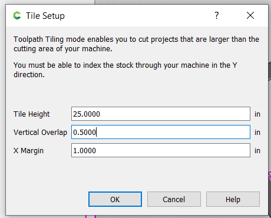Click the 'in' unit beside Vertical Overlap
This screenshot has height=218, width=271.
[257, 133]
